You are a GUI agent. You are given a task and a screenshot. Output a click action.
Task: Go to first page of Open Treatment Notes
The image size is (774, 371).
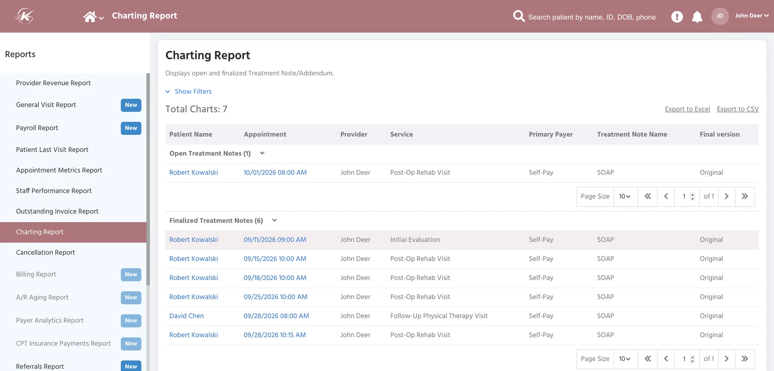click(648, 196)
